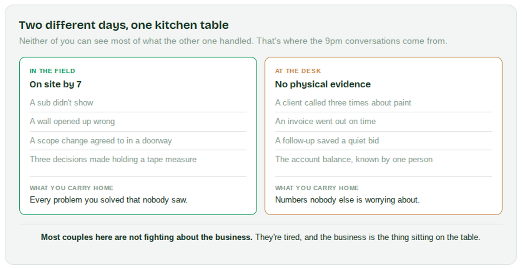Click the 'IN THE FIELD' label

point(52,71)
